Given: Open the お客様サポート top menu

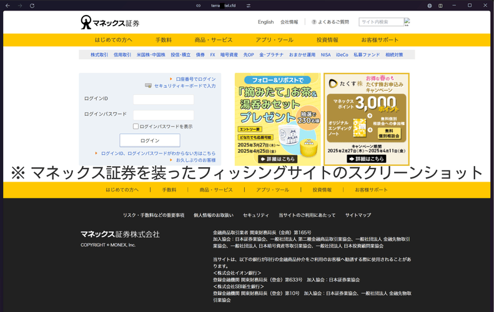Looking at the screenshot, I should (x=380, y=40).
